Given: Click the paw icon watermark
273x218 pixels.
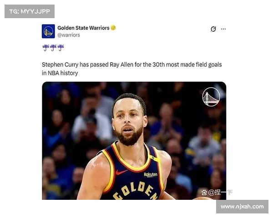Looking at the screenshot, I should tap(204, 193).
